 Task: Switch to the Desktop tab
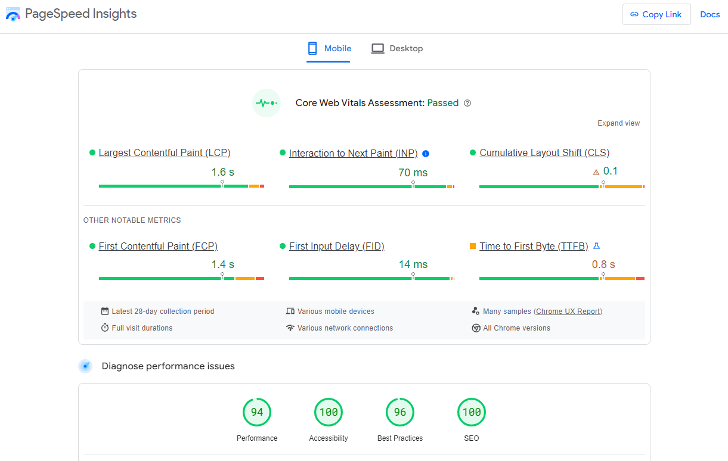coord(397,49)
